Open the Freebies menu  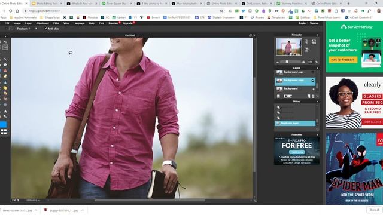(x=114, y=23)
